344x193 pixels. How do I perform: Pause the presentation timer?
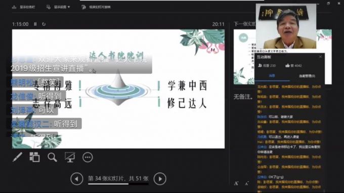point(35,24)
